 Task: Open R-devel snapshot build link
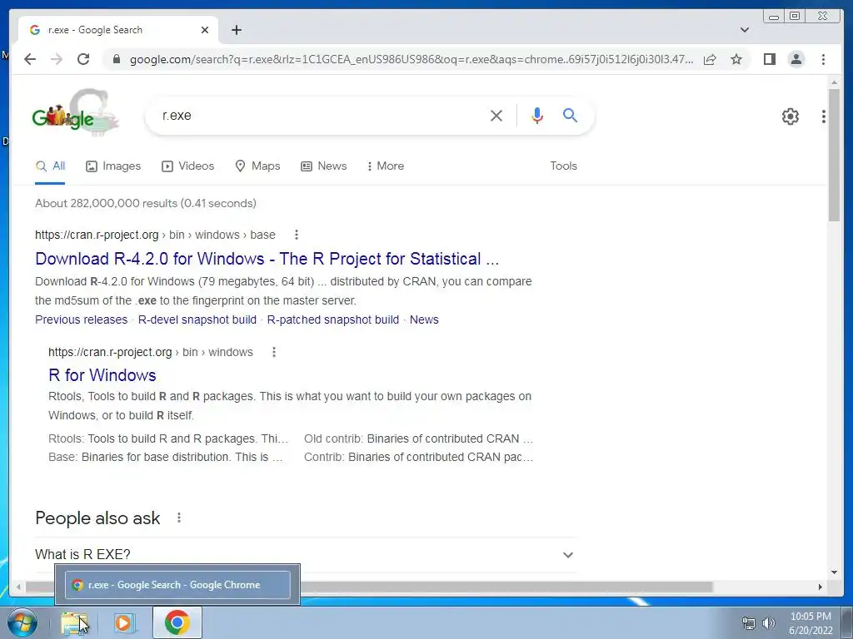pos(197,319)
